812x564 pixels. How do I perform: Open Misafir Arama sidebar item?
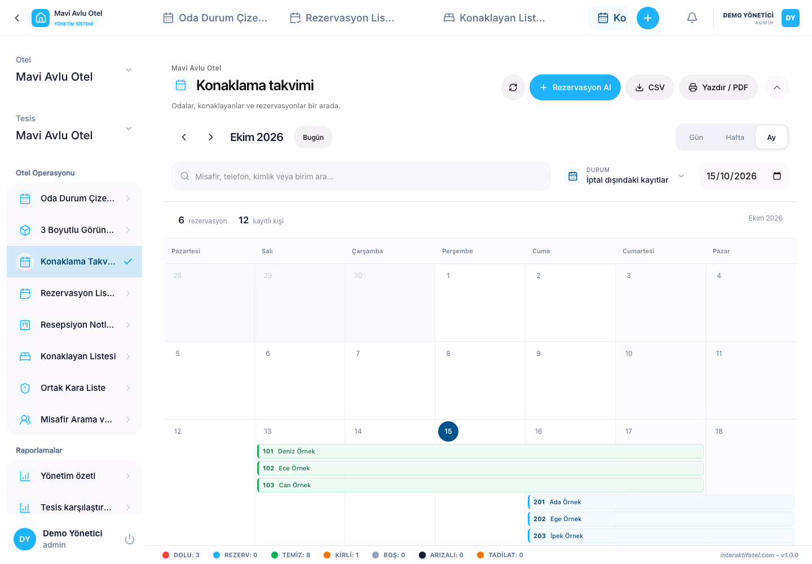pyautogui.click(x=74, y=420)
